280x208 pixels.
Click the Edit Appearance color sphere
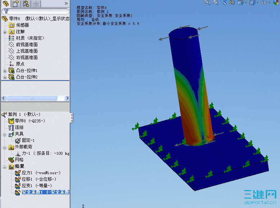pos(276,2)
